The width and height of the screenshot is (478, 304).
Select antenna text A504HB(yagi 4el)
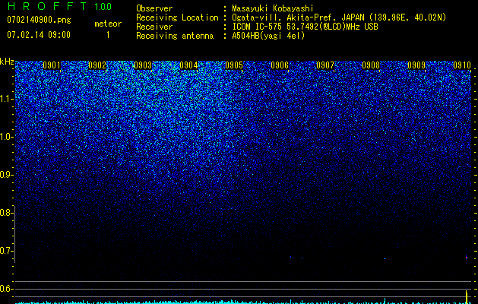pos(268,36)
